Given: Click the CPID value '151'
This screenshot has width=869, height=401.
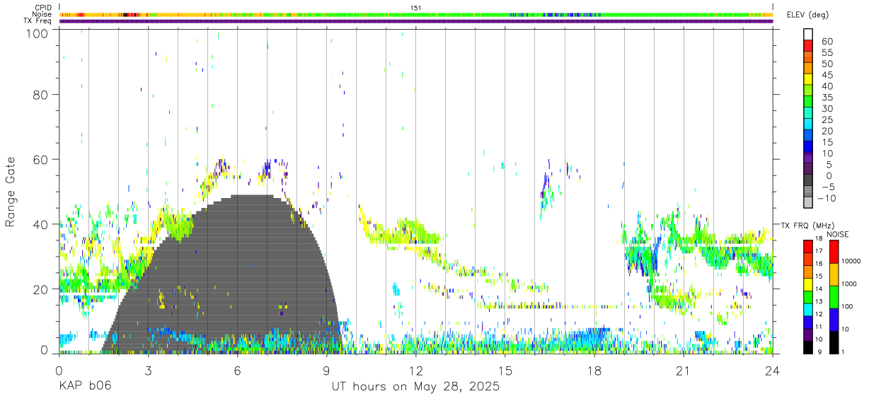Looking at the screenshot, I should click(x=416, y=7).
